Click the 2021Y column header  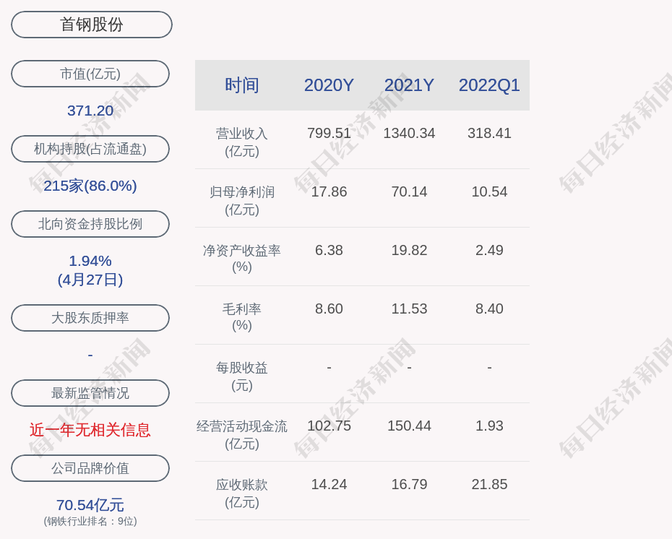[409, 85]
